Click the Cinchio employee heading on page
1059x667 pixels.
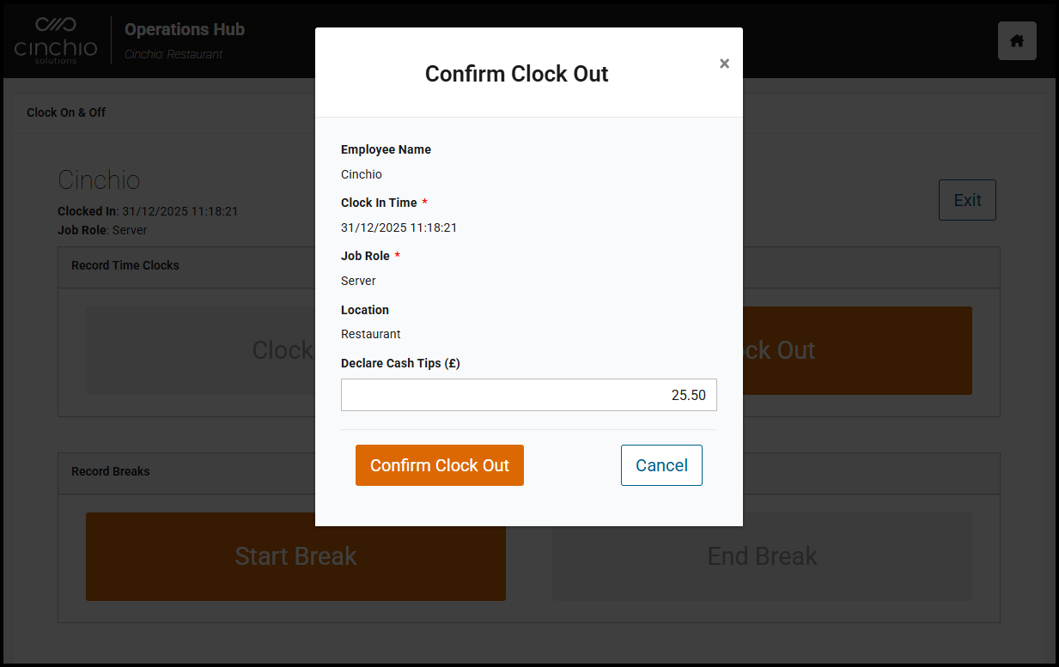click(99, 179)
